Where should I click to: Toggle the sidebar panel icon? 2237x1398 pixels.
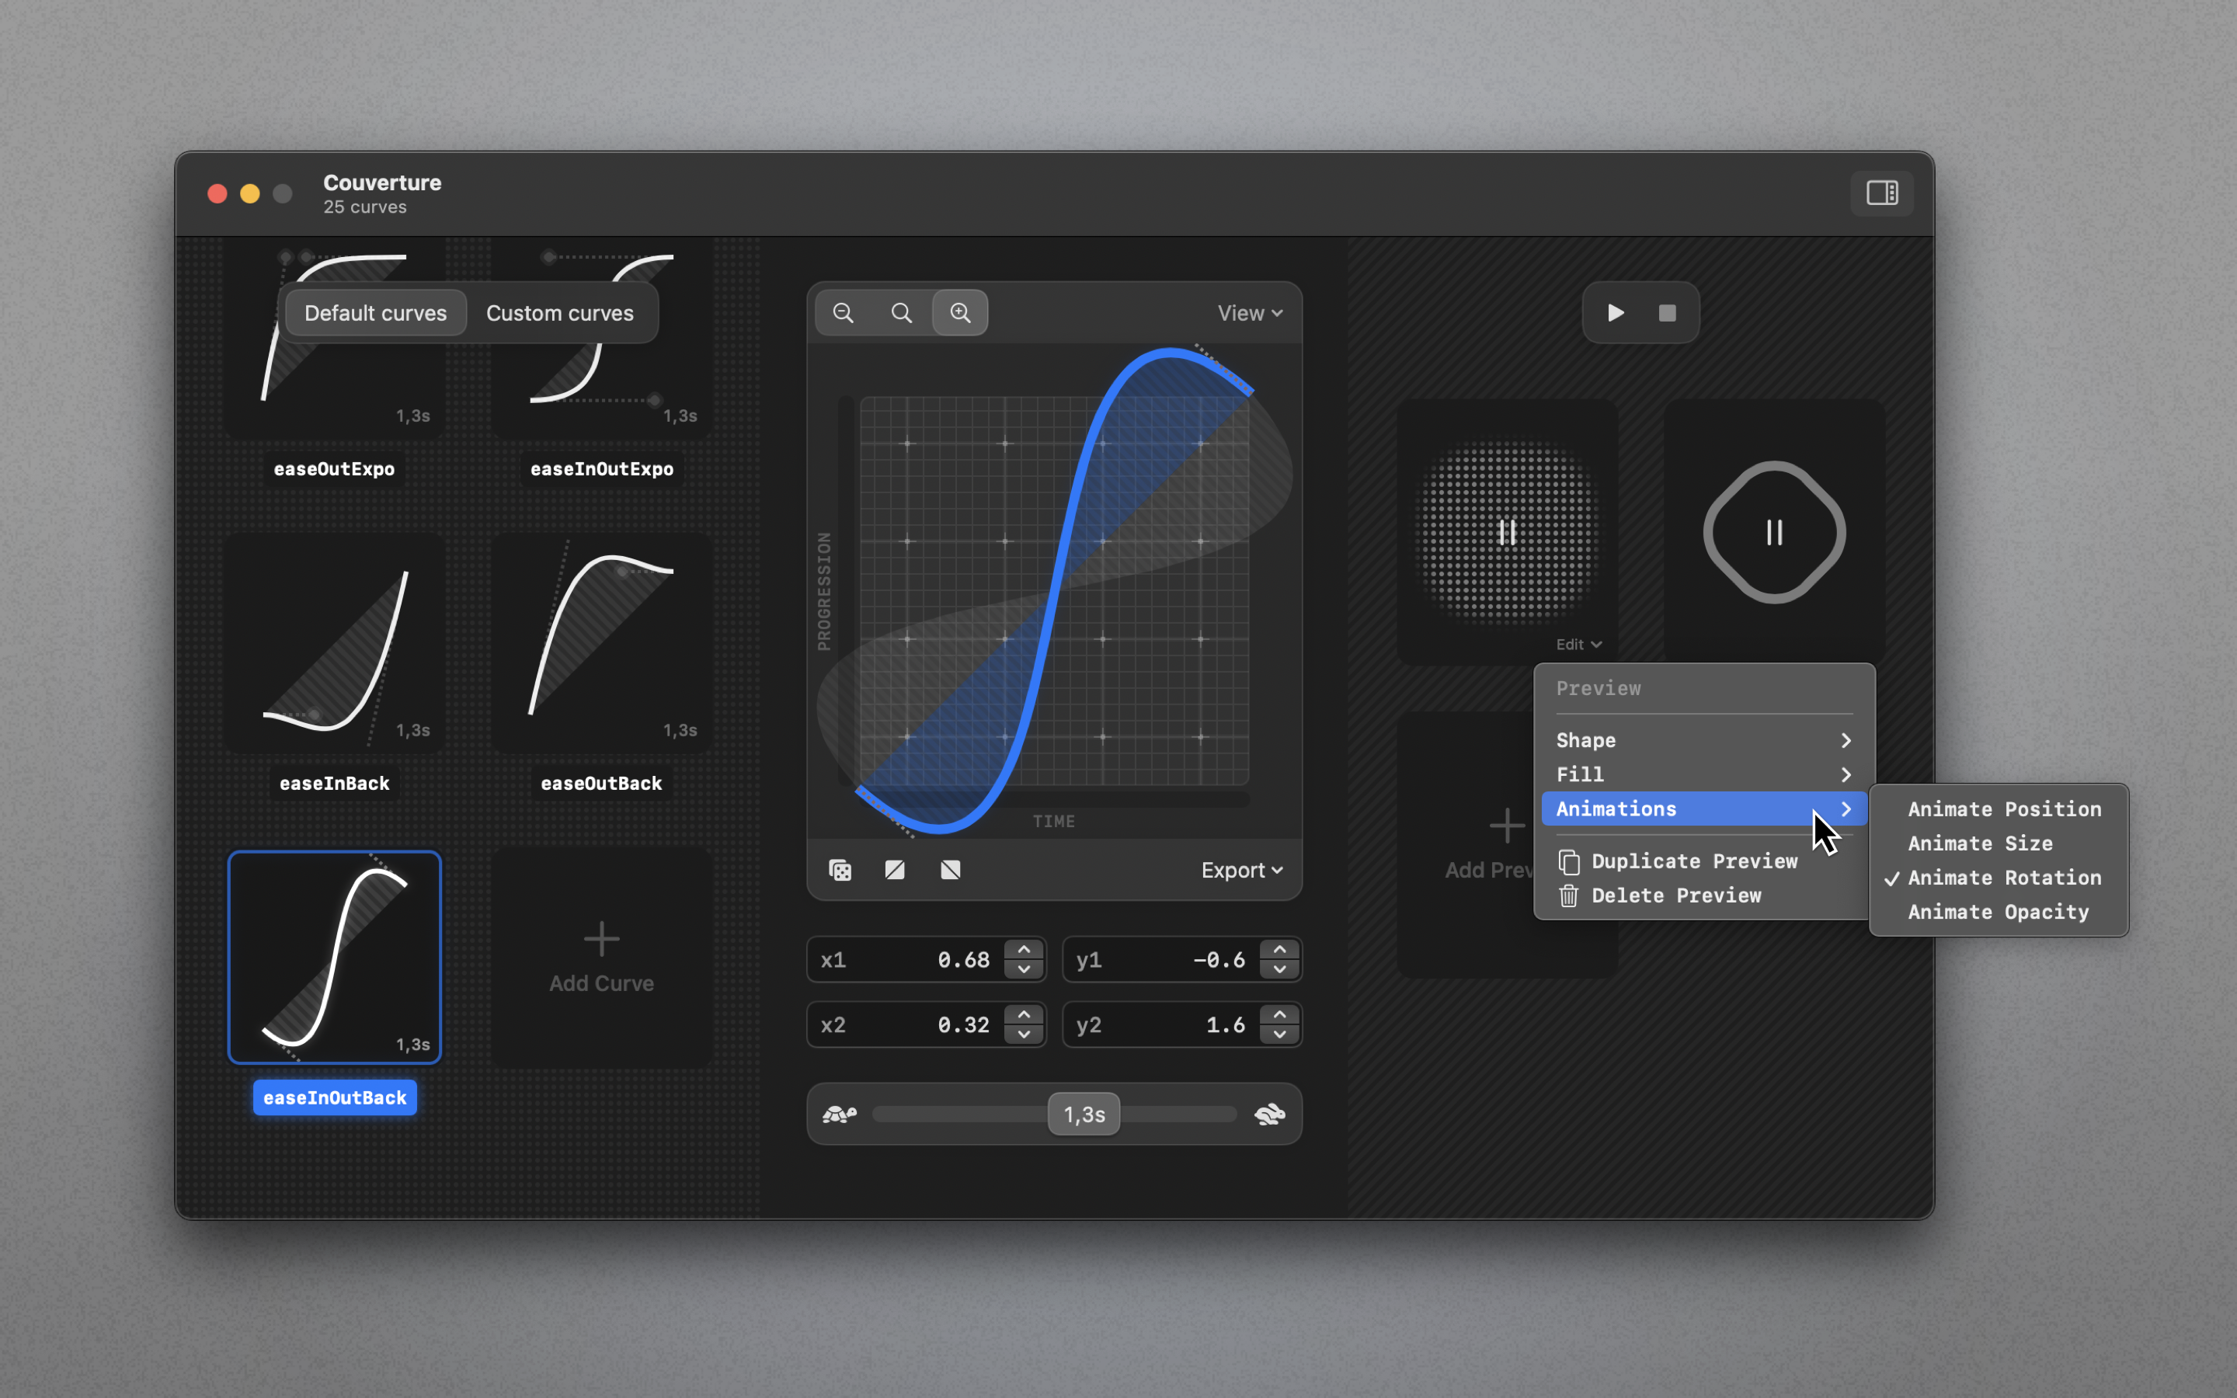click(x=1881, y=193)
